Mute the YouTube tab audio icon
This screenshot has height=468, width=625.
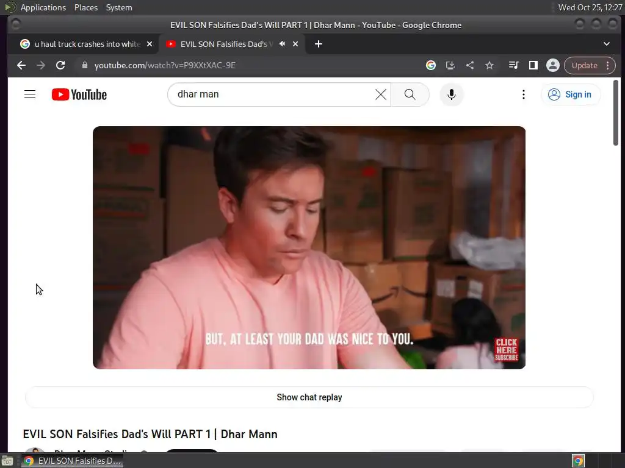tap(282, 44)
